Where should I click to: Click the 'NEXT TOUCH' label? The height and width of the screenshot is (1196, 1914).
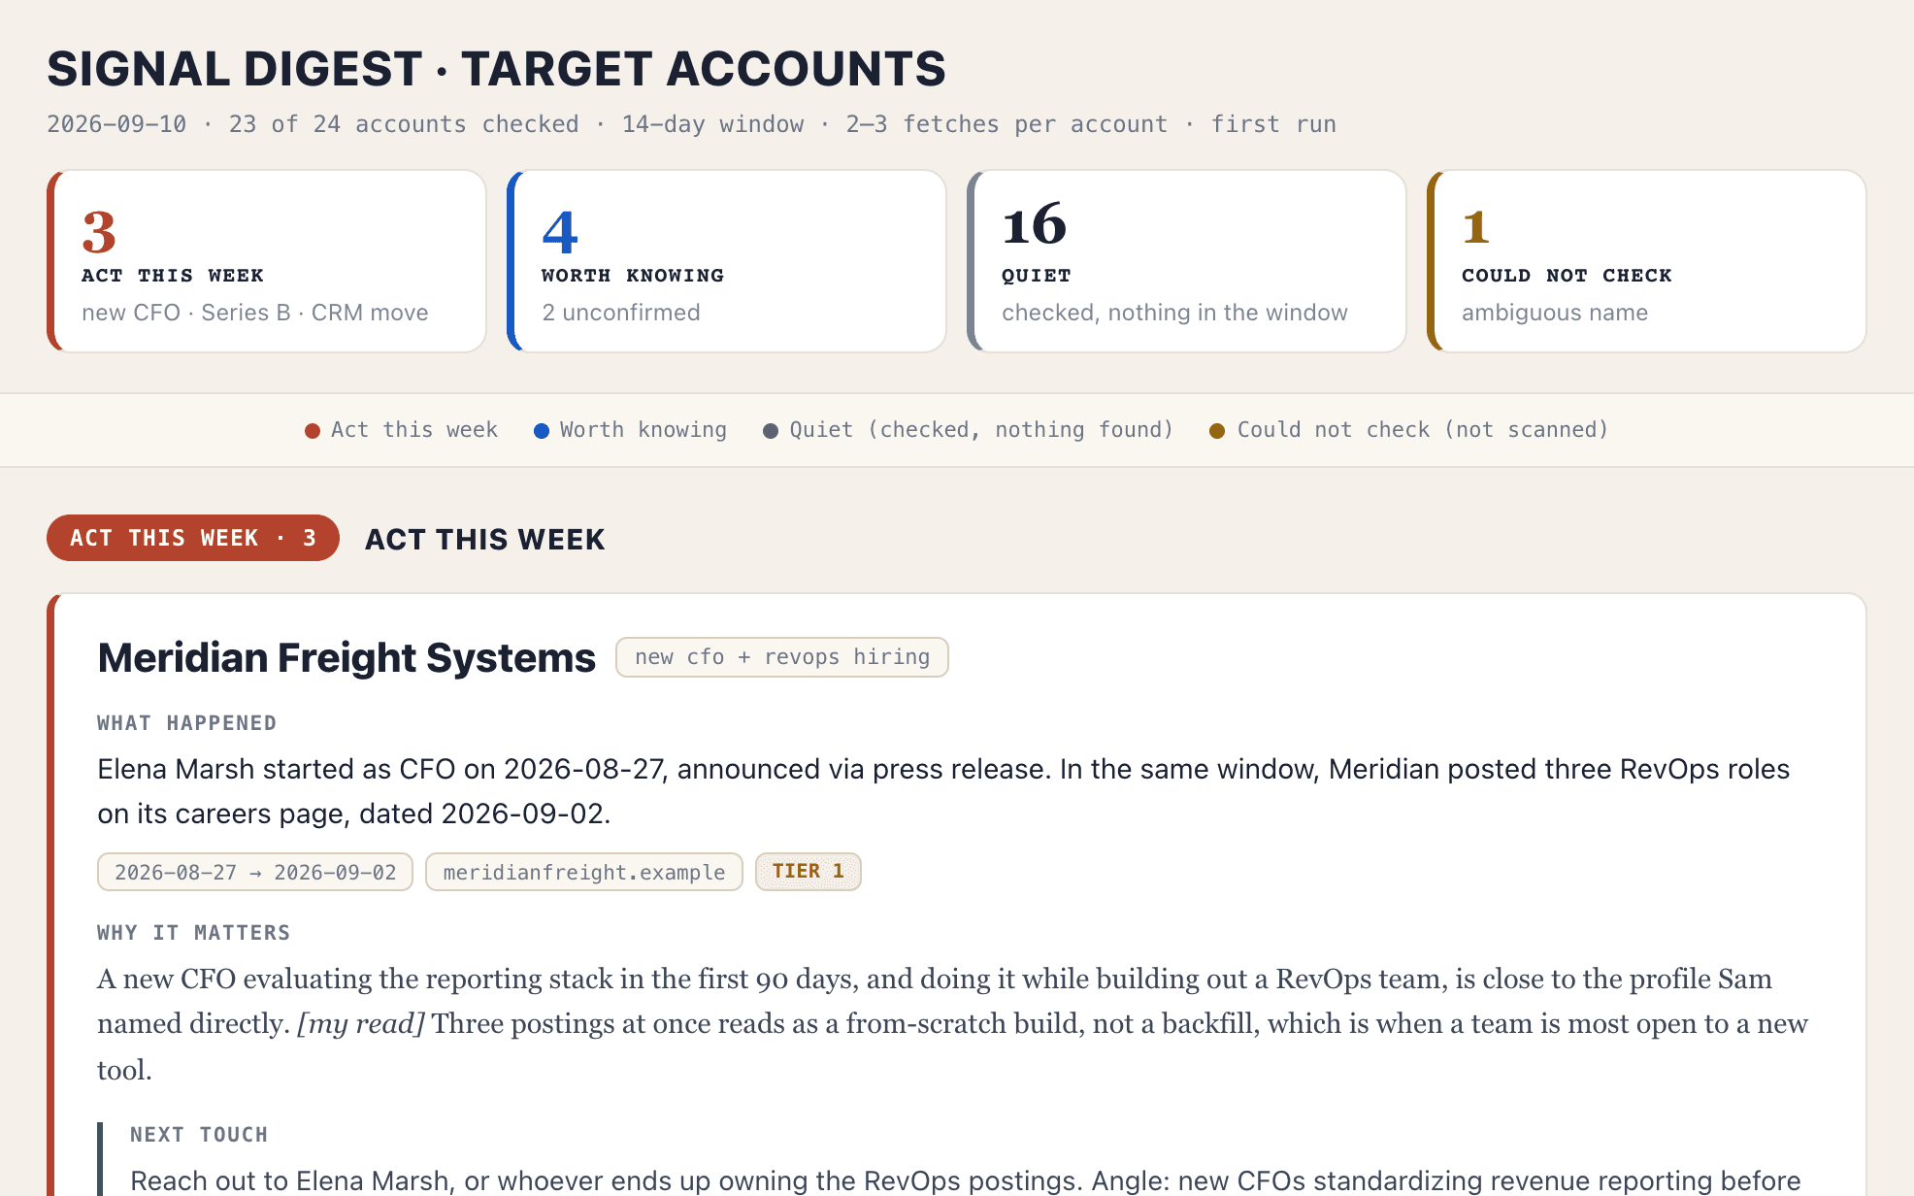199,1135
